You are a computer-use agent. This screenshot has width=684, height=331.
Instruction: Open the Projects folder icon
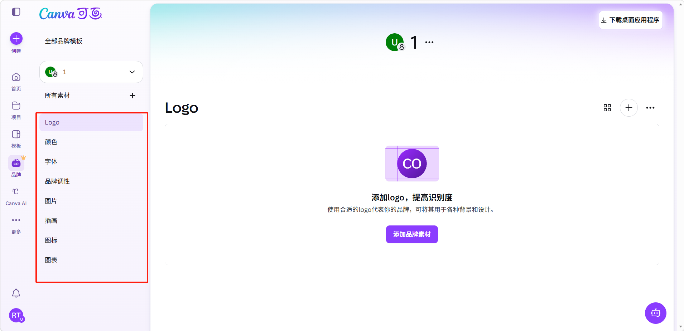click(x=16, y=106)
